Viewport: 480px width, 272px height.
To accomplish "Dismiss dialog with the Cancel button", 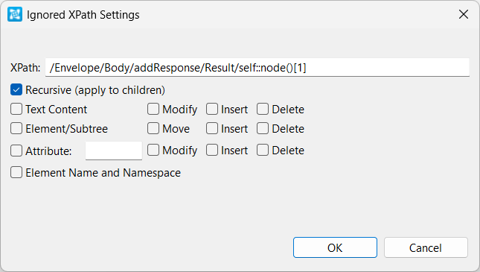I will 426,247.
